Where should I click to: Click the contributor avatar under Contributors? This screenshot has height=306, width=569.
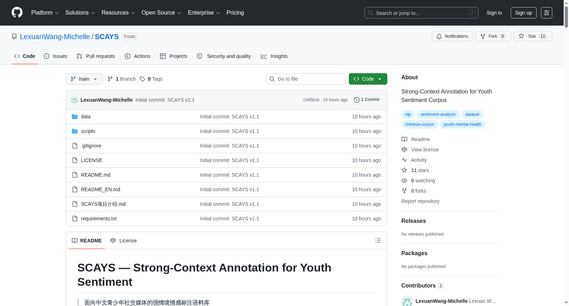pyautogui.click(x=407, y=301)
